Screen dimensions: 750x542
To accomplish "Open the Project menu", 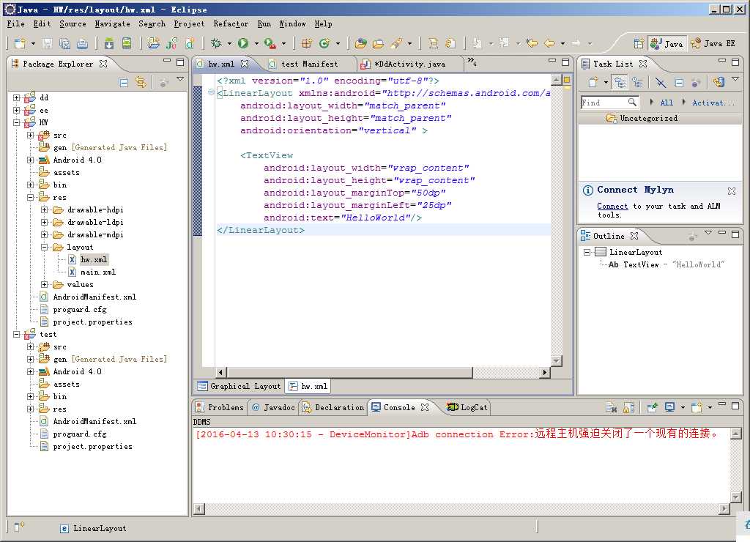I will [x=189, y=23].
